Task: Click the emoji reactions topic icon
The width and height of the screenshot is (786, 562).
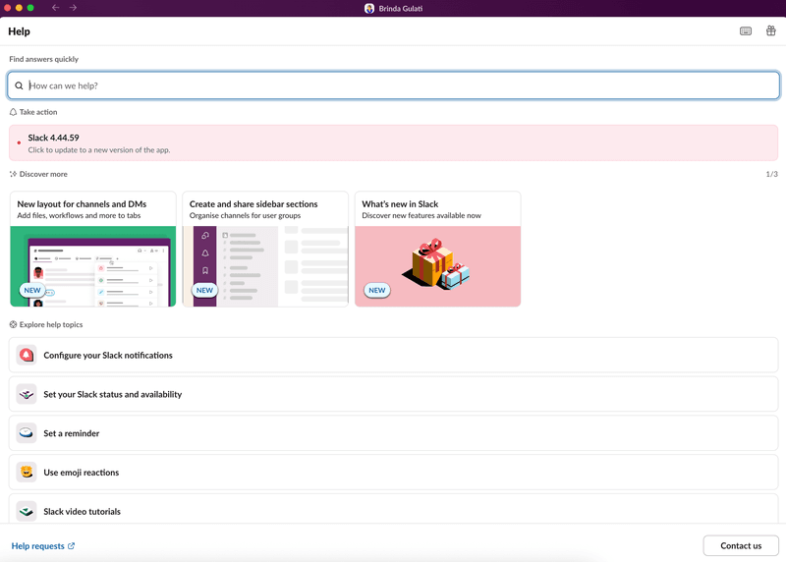Action: (x=27, y=473)
